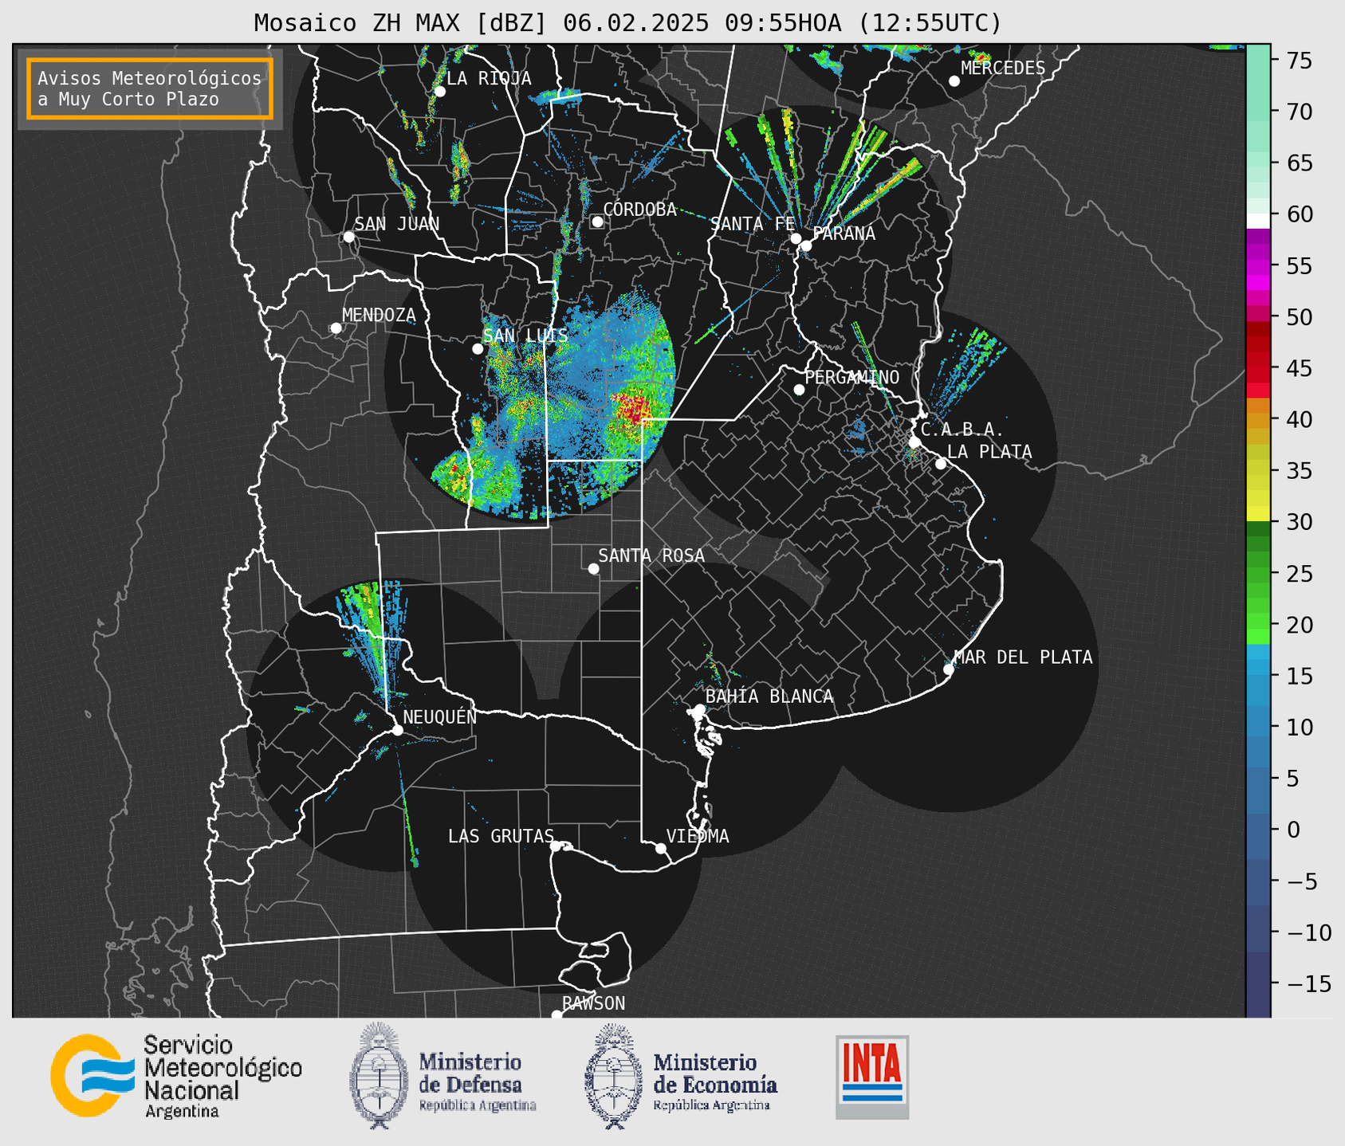Click the BAHÍA BLANCA label text
The image size is (1345, 1146).
(769, 697)
